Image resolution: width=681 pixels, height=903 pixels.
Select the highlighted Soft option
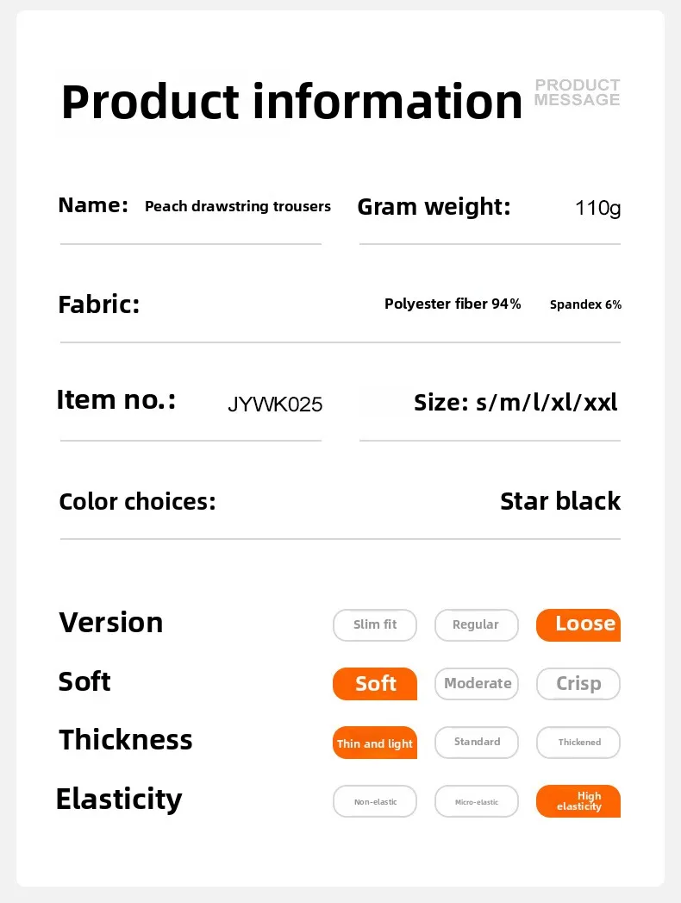click(x=375, y=684)
